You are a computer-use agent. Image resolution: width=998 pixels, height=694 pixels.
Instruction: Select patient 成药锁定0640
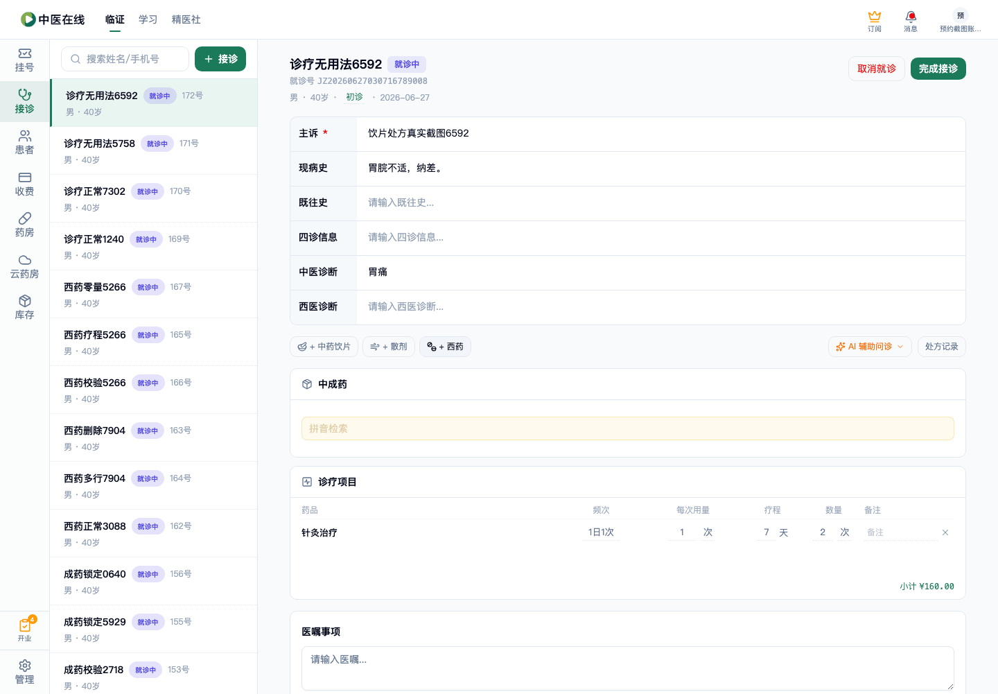(154, 581)
